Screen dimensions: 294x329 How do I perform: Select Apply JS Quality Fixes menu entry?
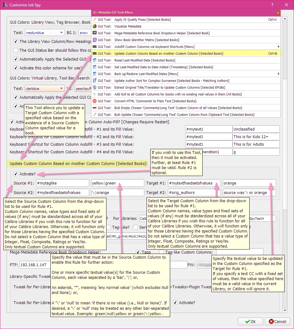coord(186,20)
